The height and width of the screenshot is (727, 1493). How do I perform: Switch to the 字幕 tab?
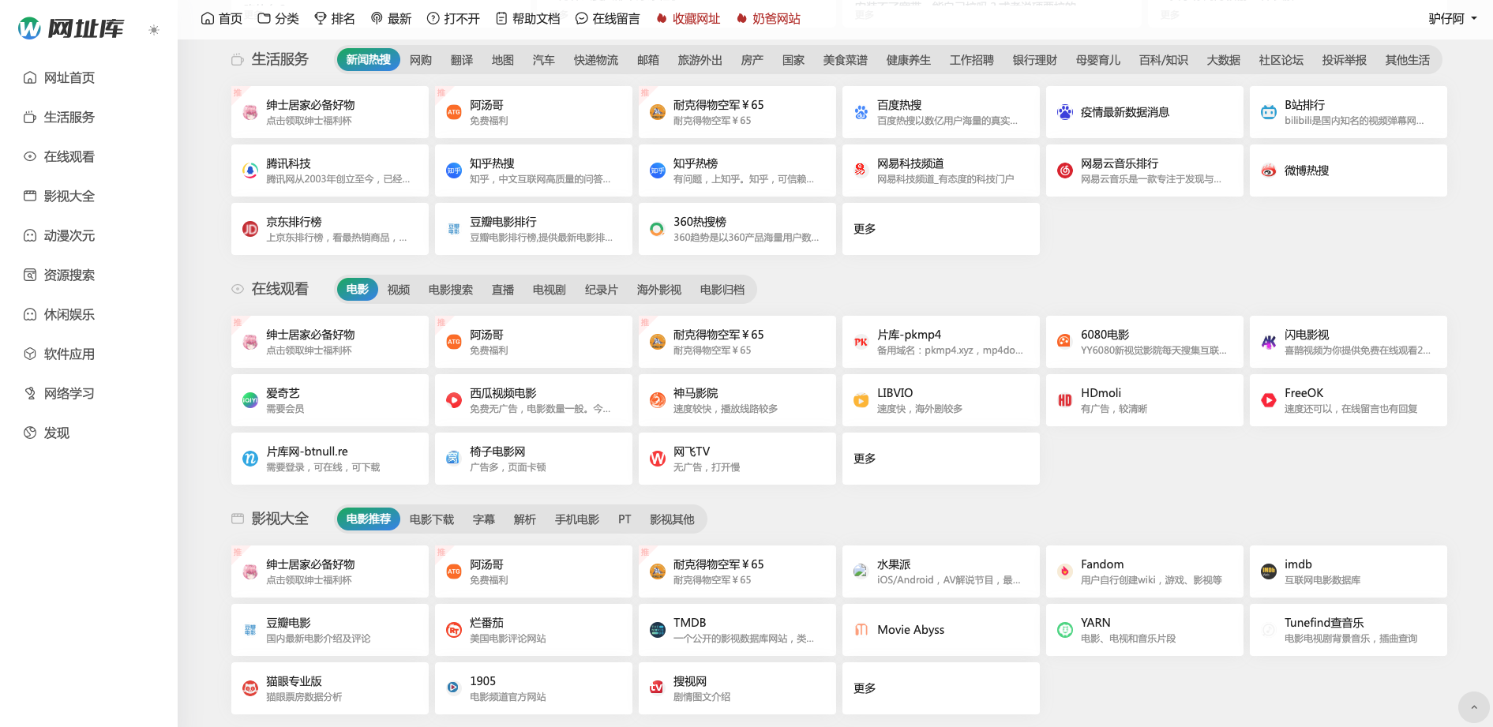484,519
